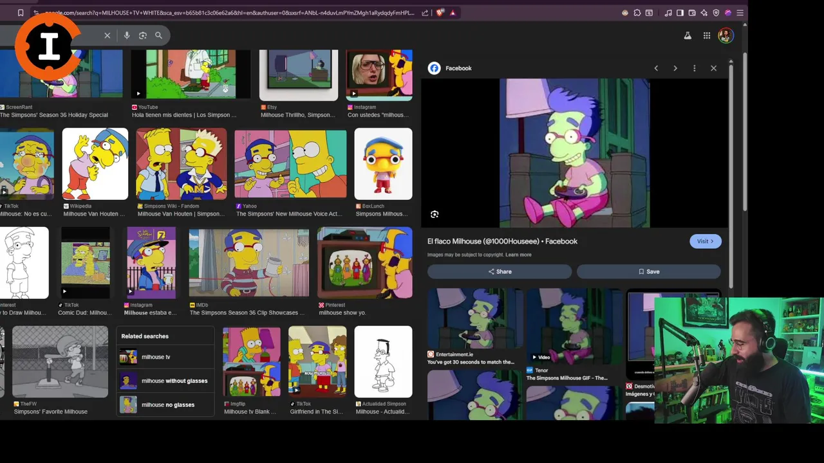Open the Learn more copyright link
Screen dimensions: 824x463
click(518, 255)
